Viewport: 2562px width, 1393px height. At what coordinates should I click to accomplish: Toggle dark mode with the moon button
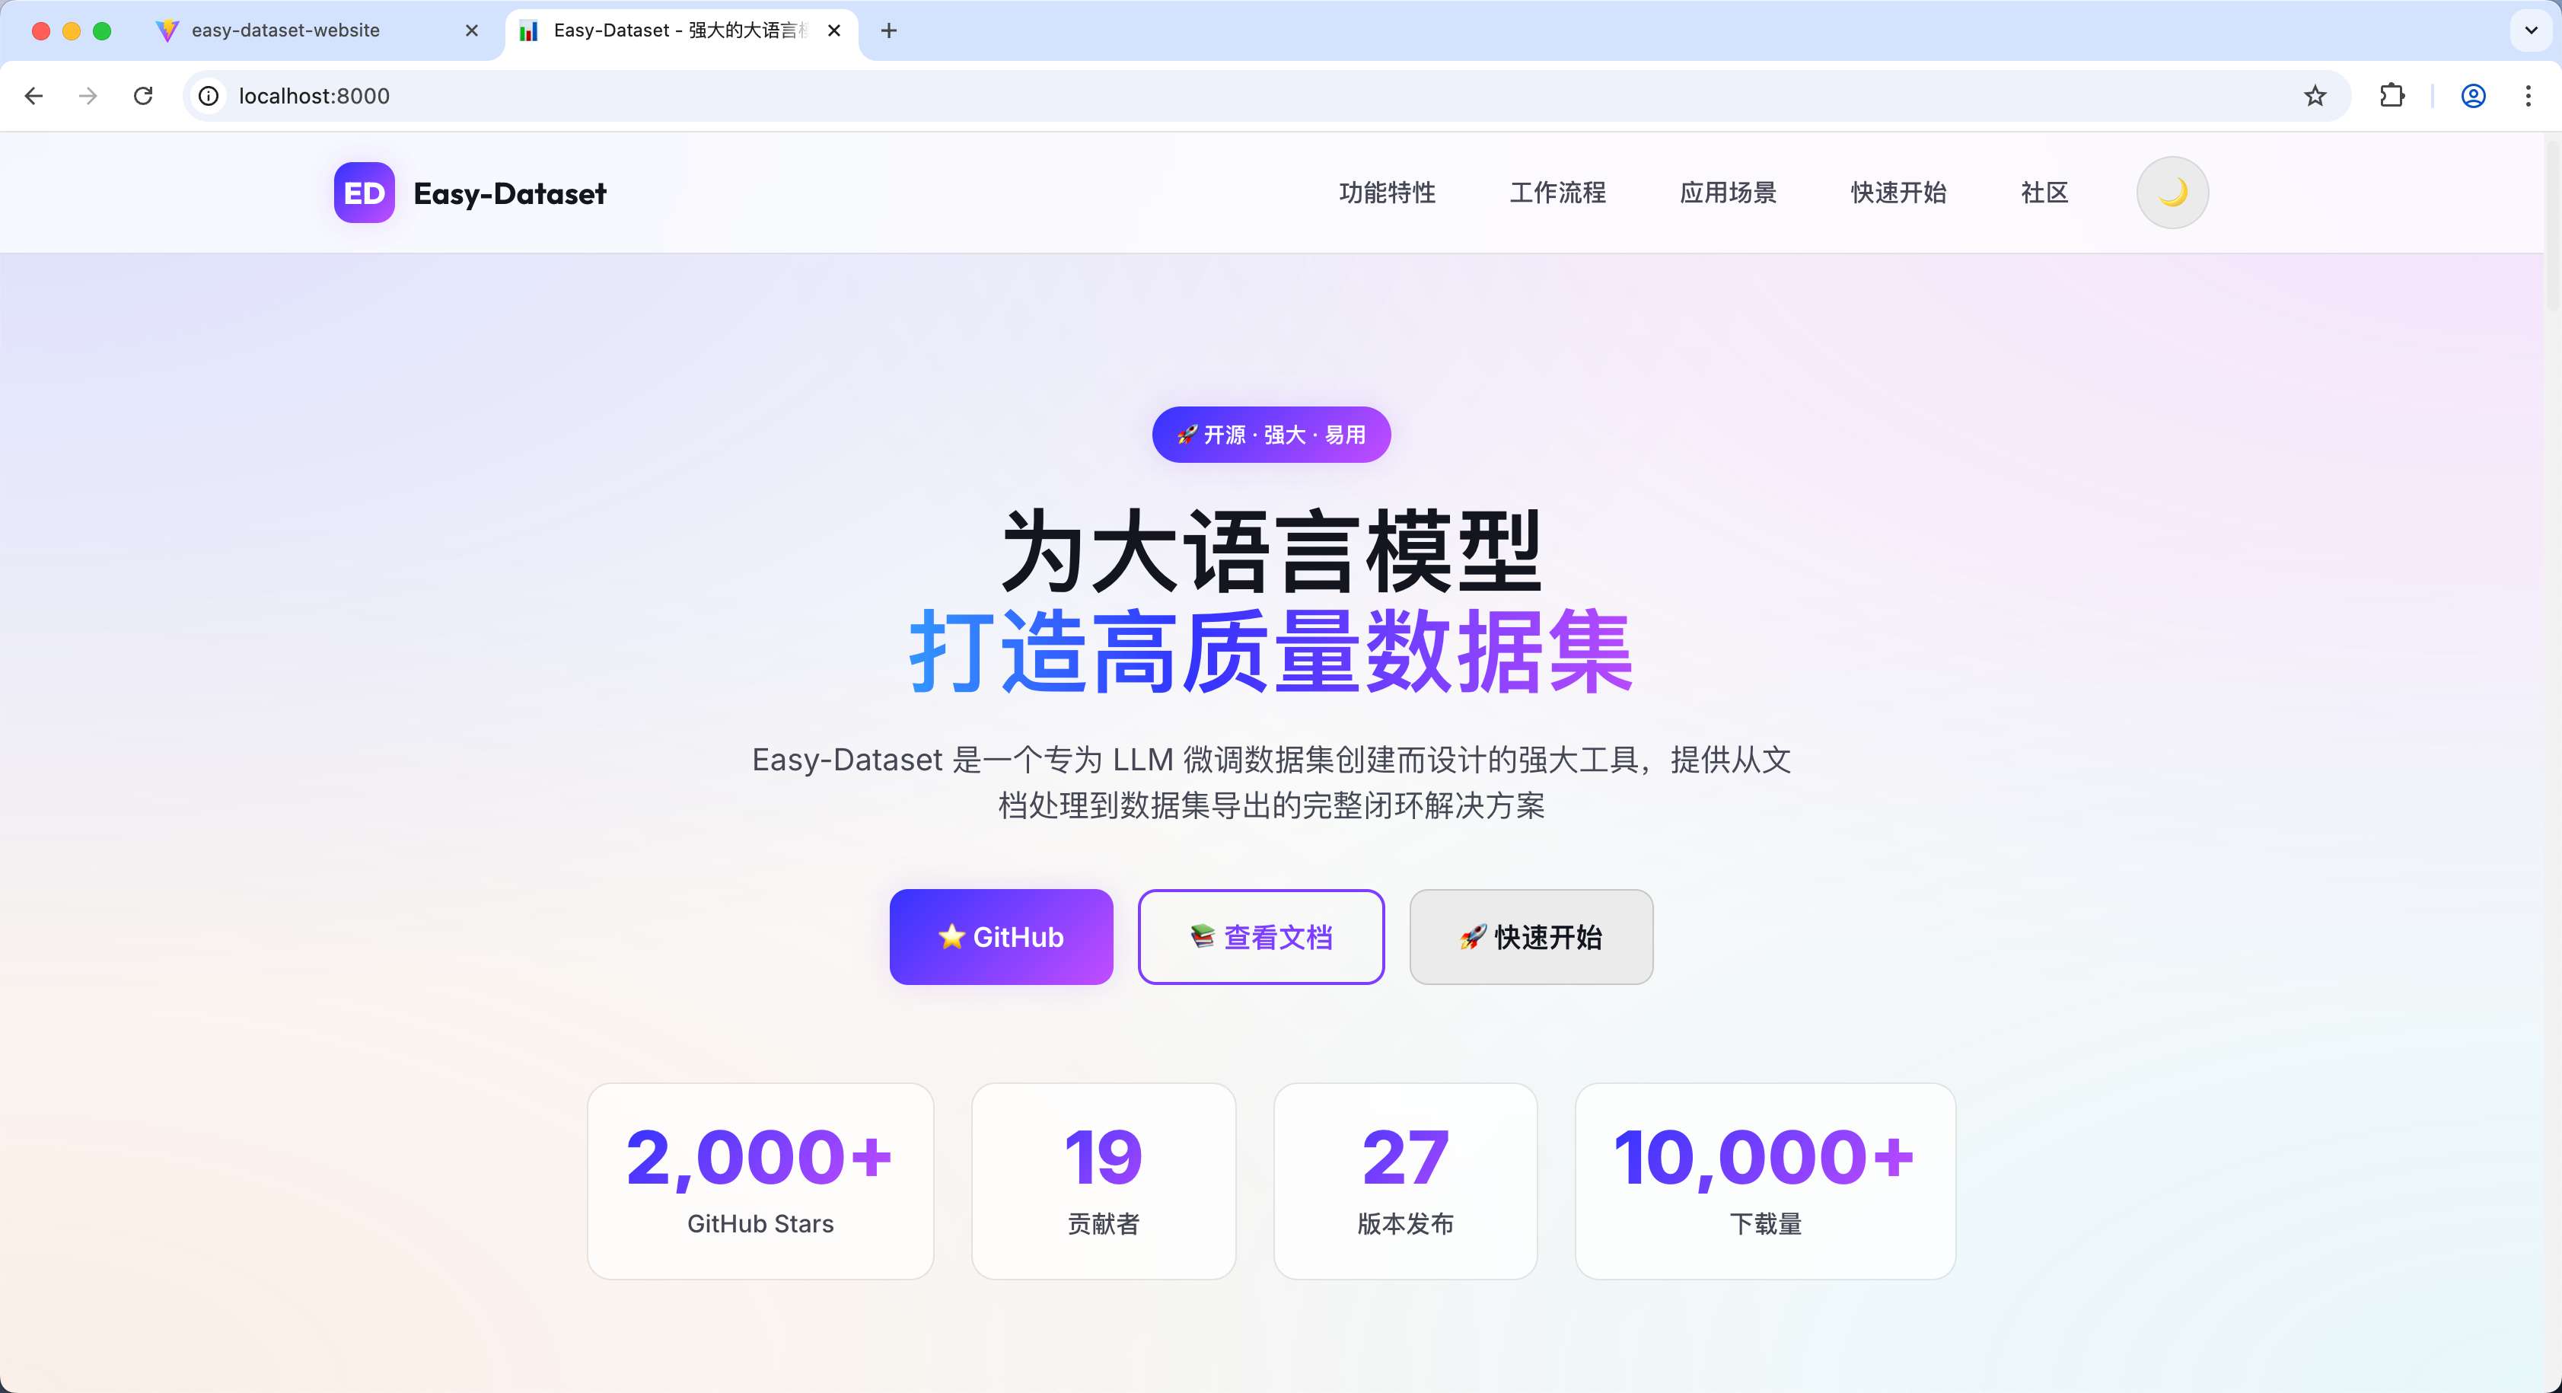[2172, 192]
